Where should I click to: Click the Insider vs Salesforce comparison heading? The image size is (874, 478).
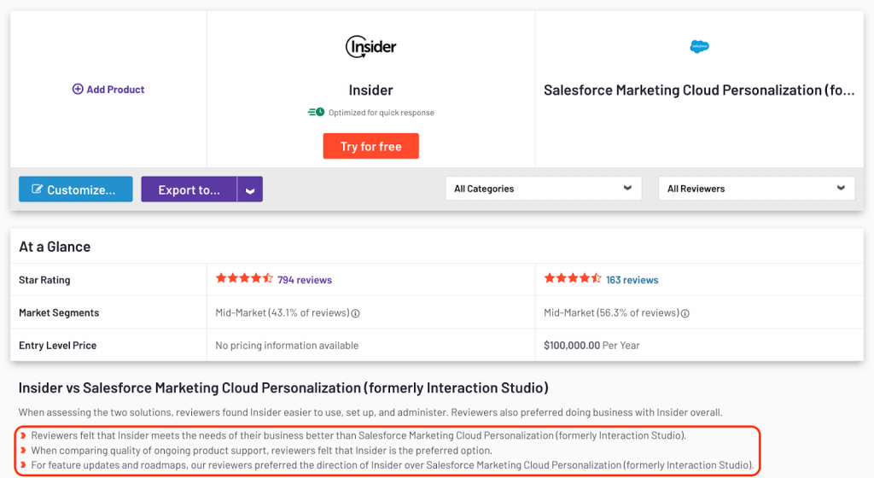coord(283,388)
